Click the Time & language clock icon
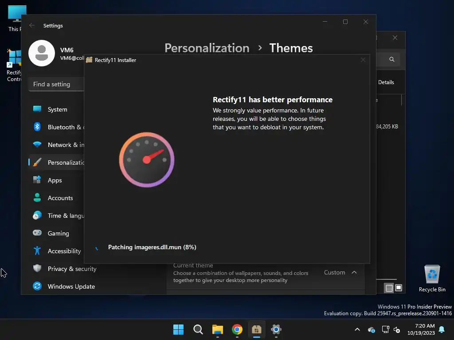The width and height of the screenshot is (454, 340). 37,216
